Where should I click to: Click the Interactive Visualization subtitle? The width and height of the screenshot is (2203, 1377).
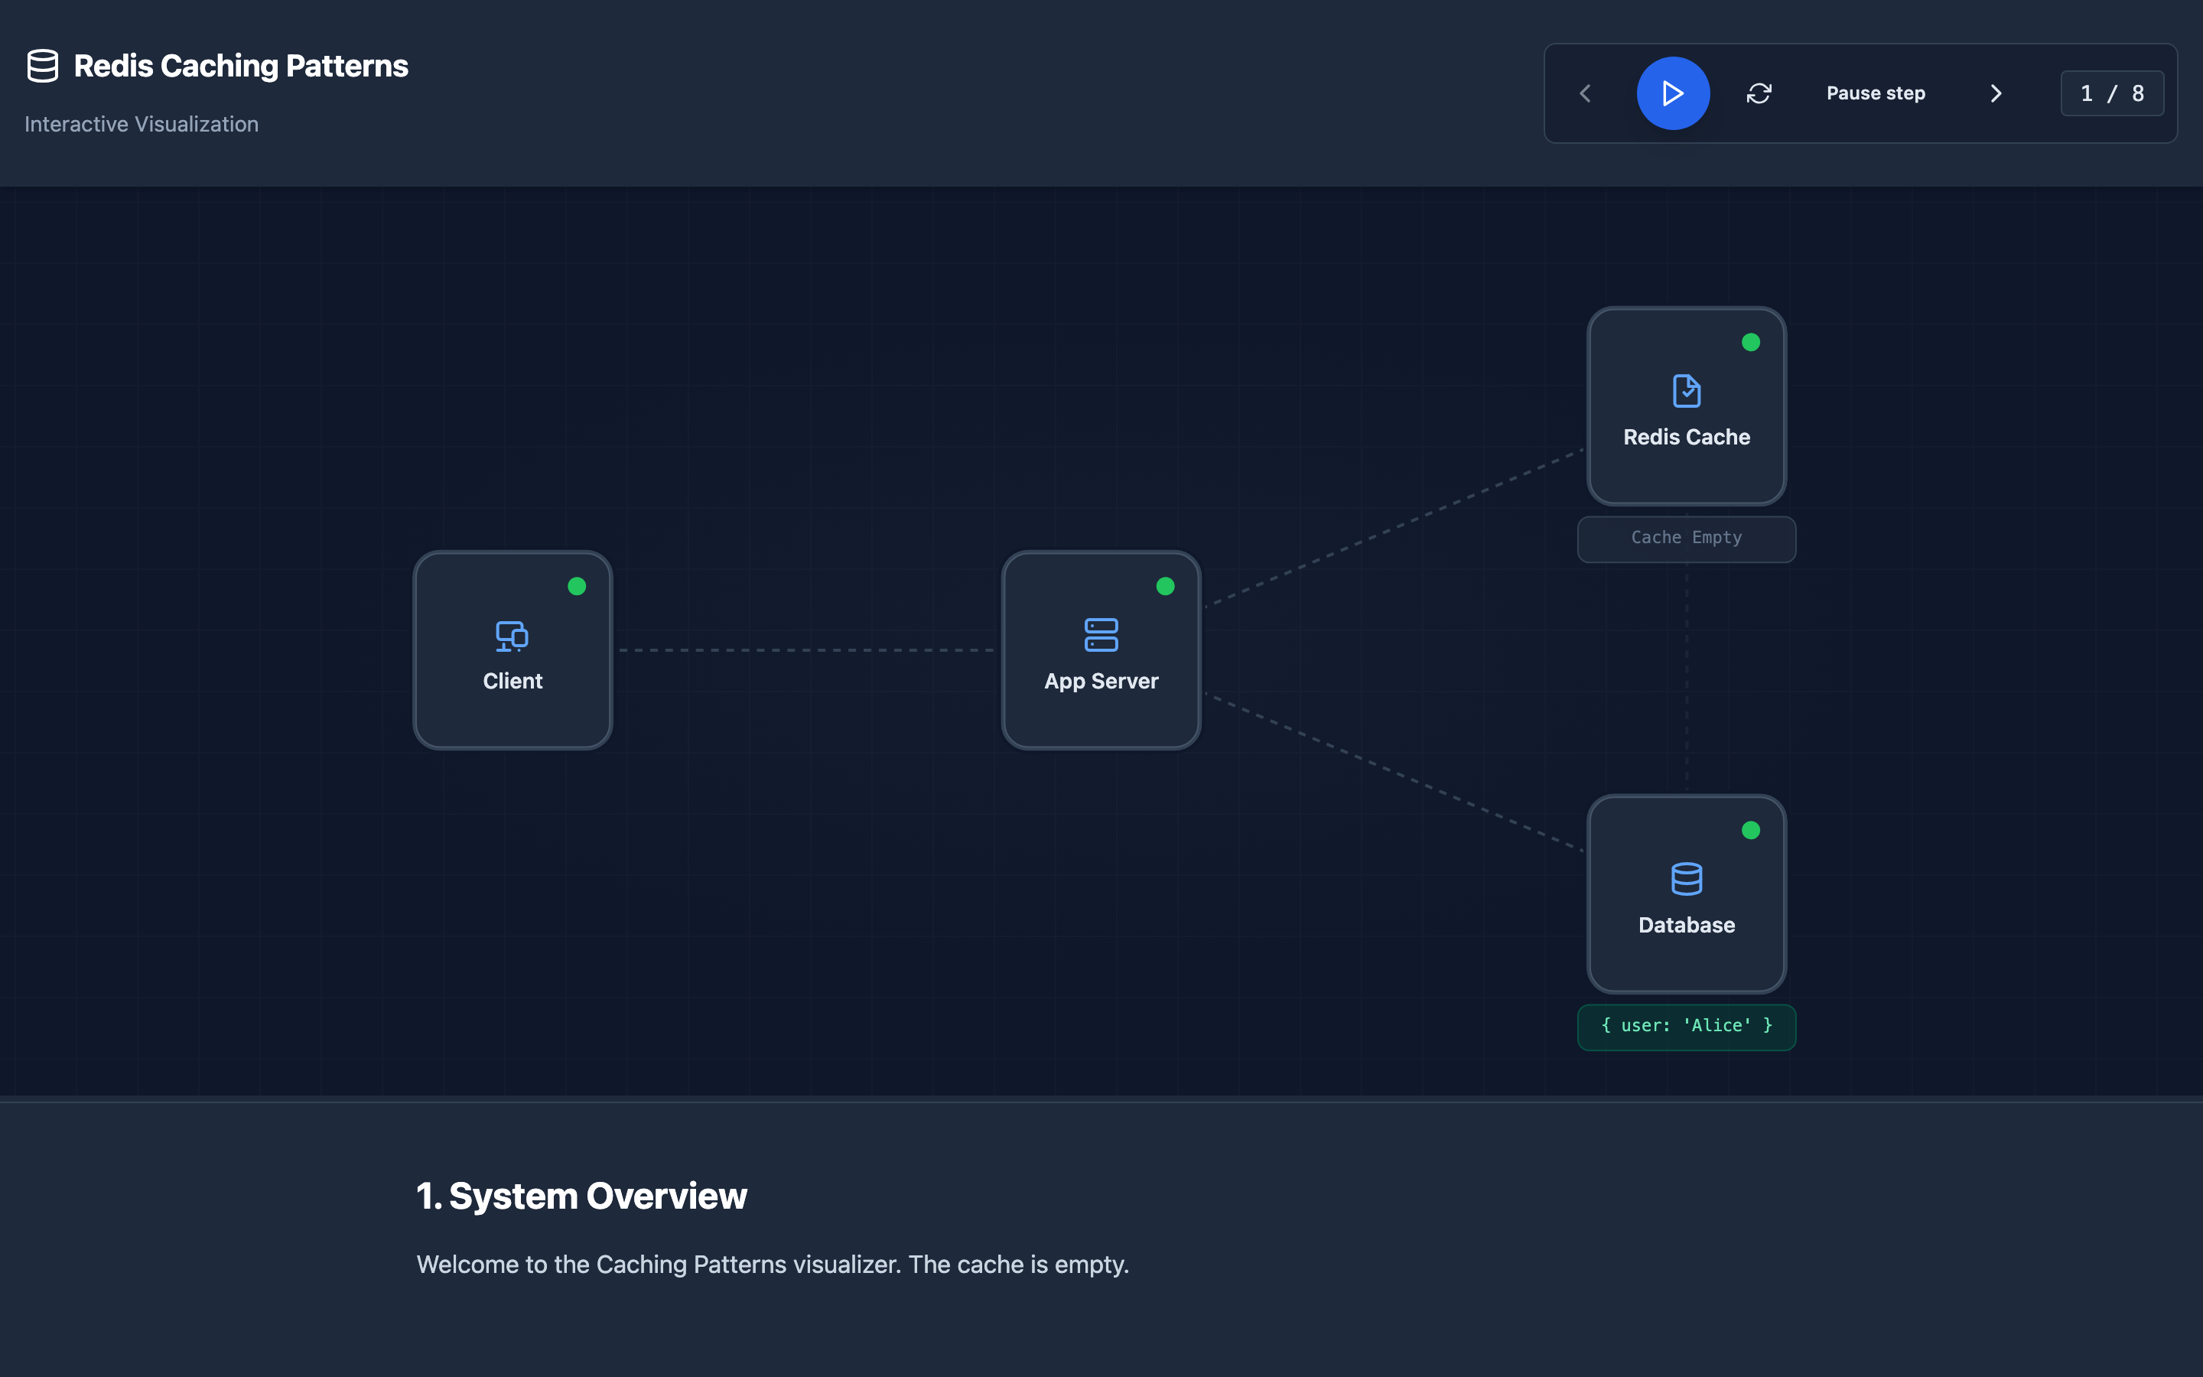pos(141,124)
